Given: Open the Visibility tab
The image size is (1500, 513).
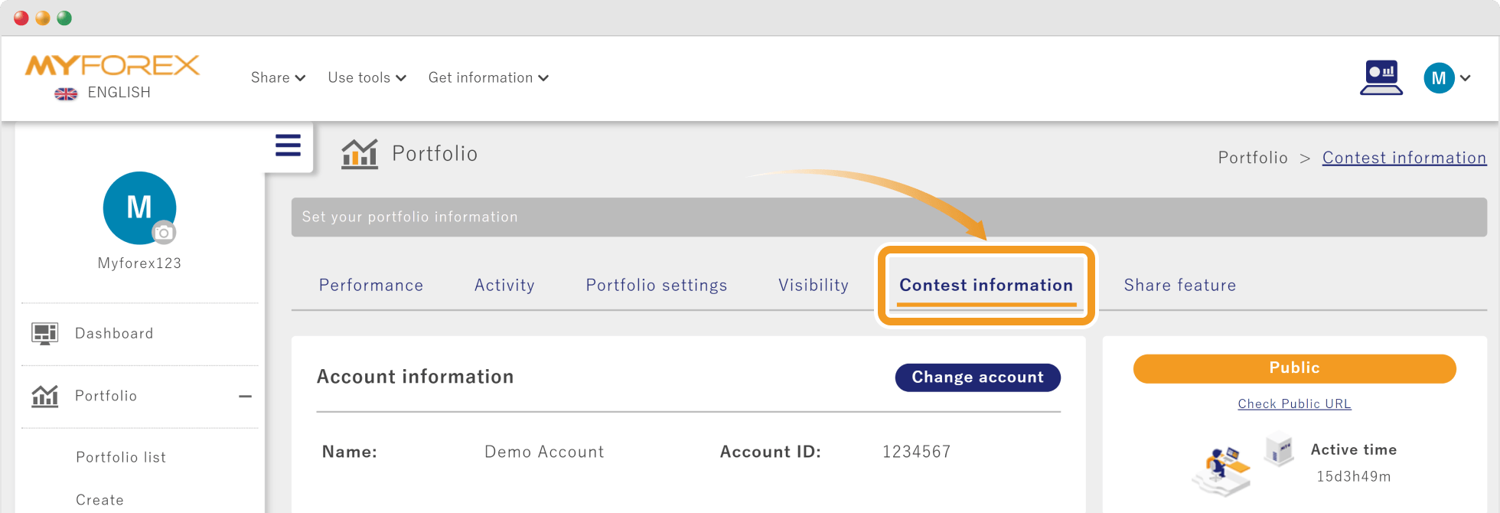Looking at the screenshot, I should coord(814,285).
